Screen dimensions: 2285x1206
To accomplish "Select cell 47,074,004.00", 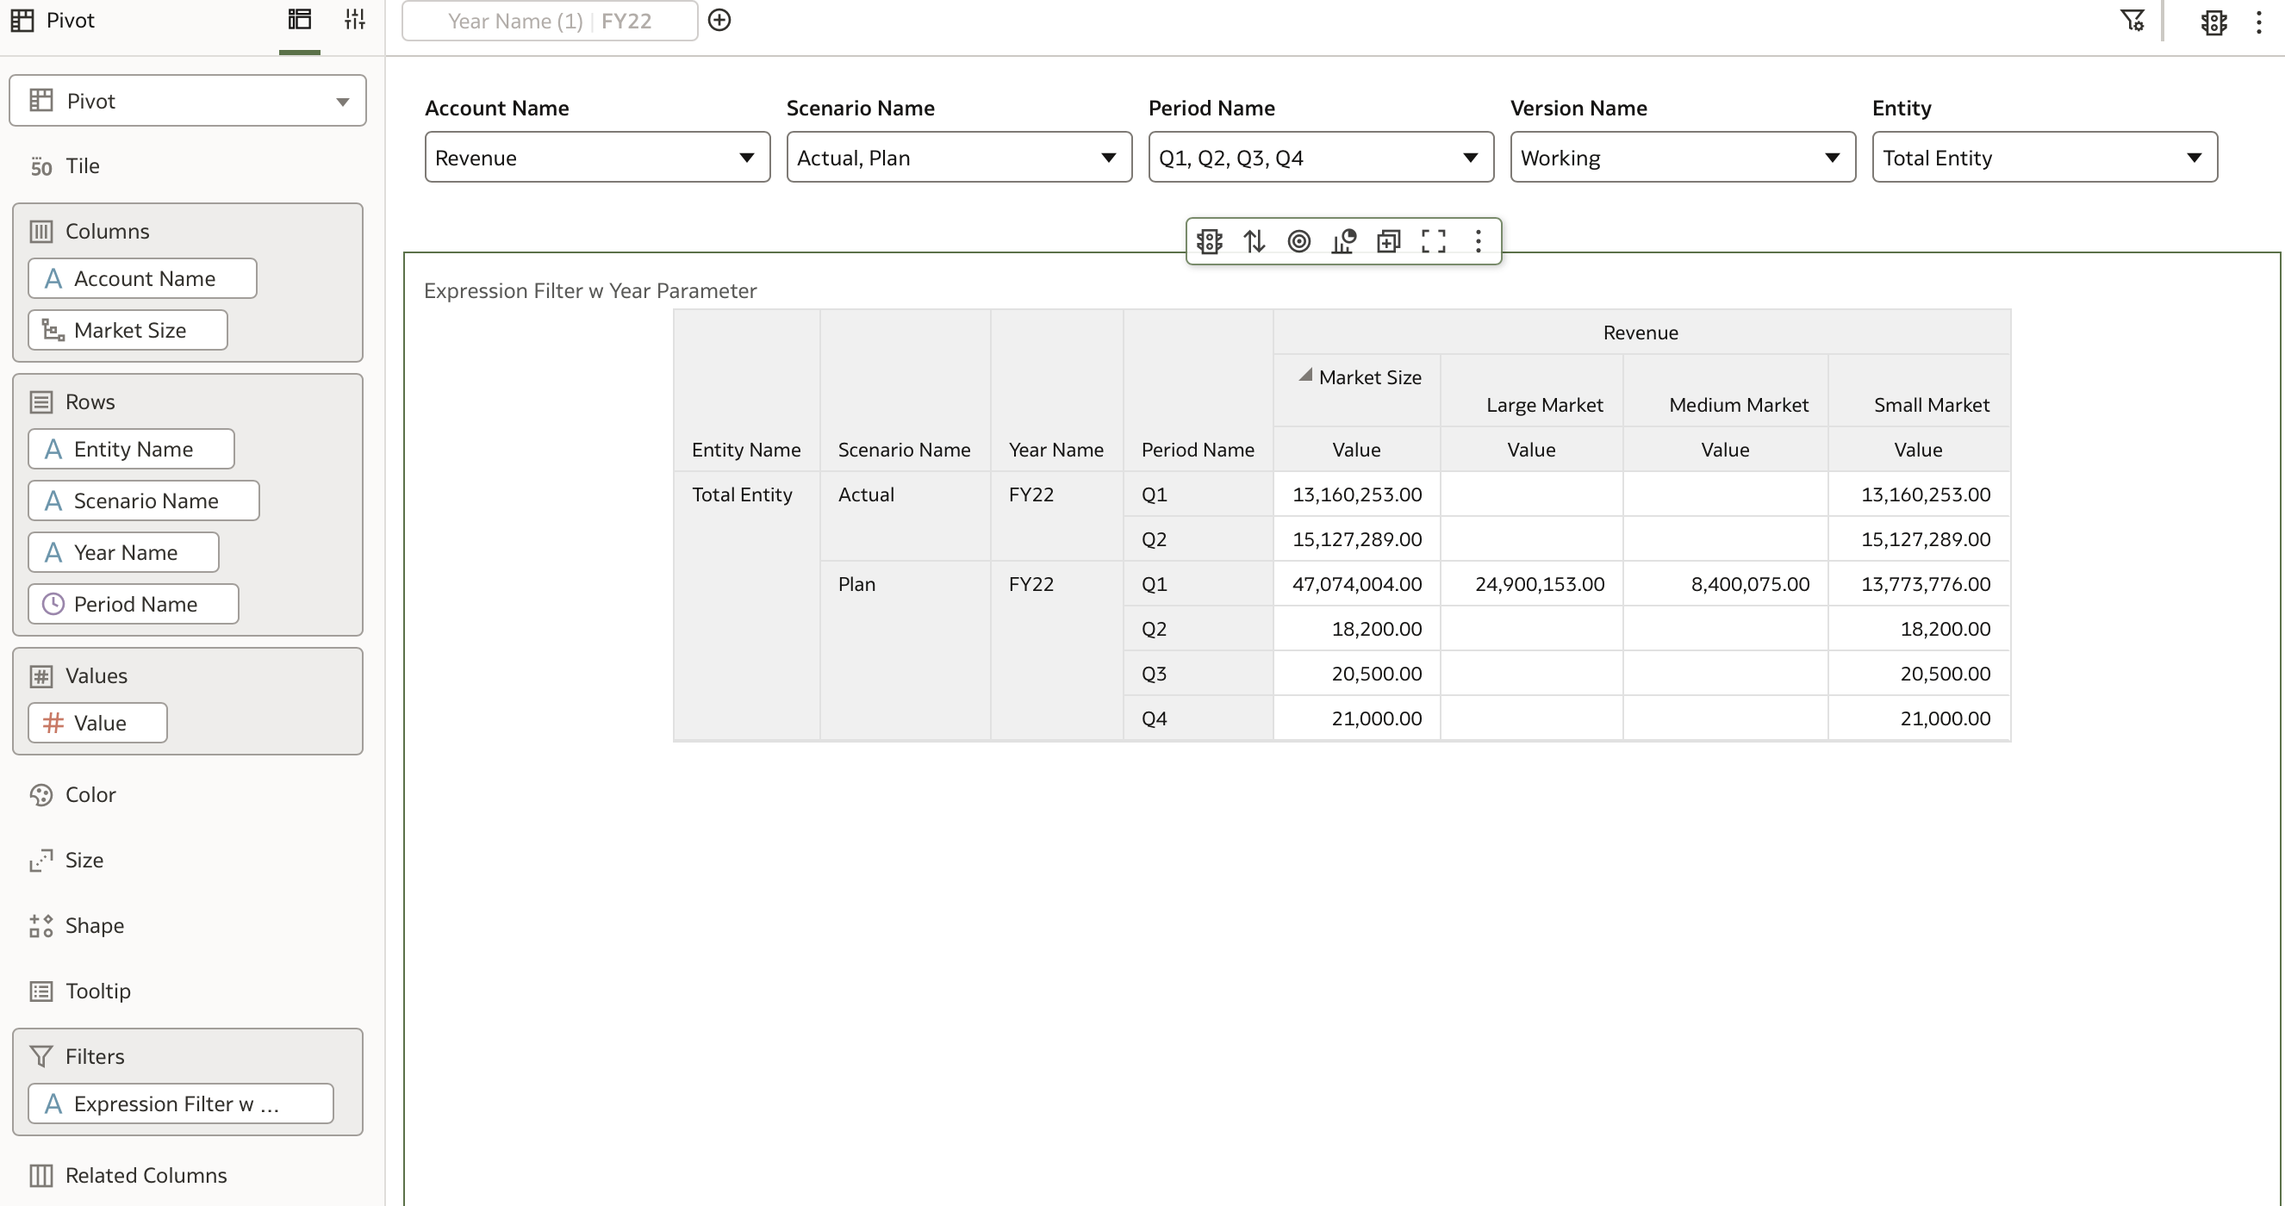I will tap(1357, 584).
